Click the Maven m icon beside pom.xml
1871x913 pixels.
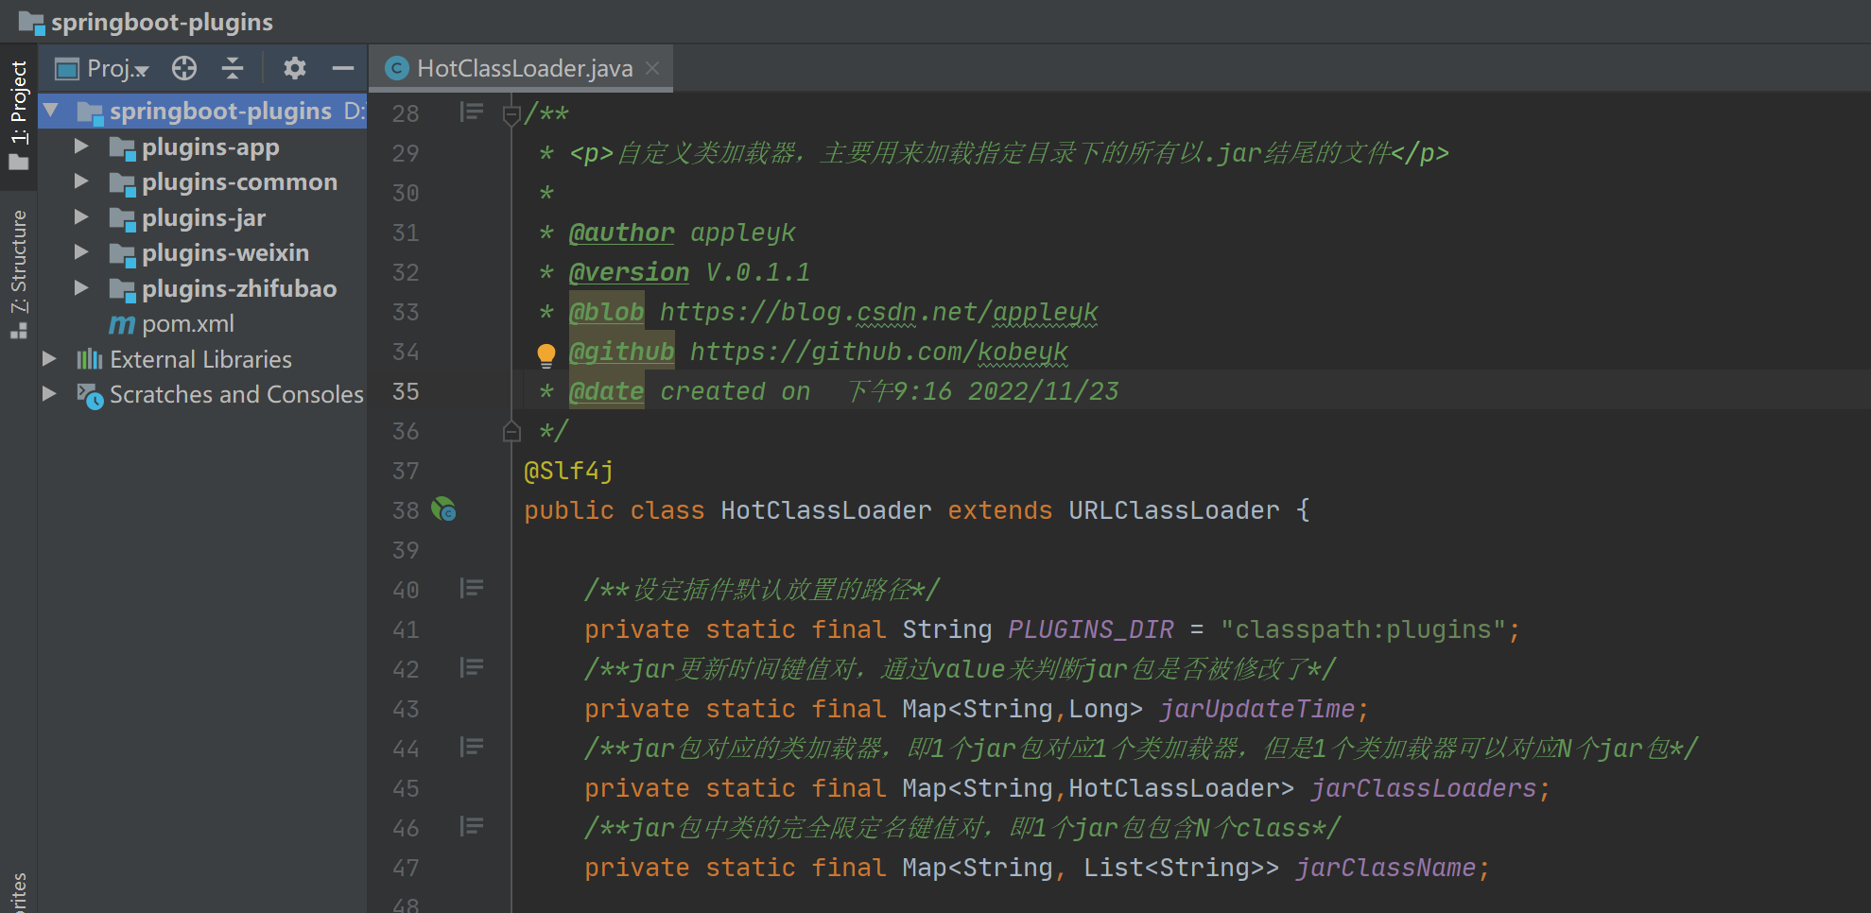click(x=122, y=324)
